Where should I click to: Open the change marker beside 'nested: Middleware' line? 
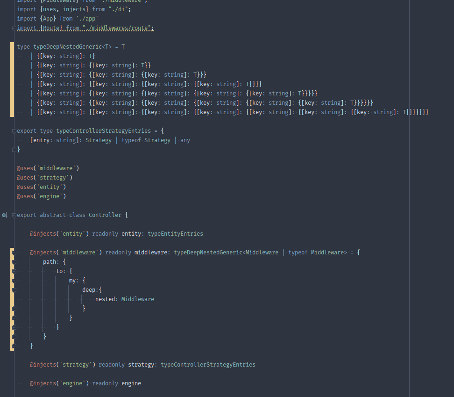12,299
